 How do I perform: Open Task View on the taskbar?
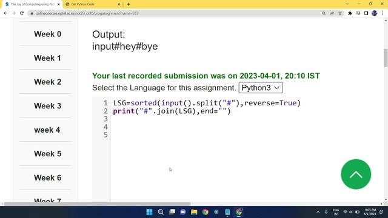(172, 212)
